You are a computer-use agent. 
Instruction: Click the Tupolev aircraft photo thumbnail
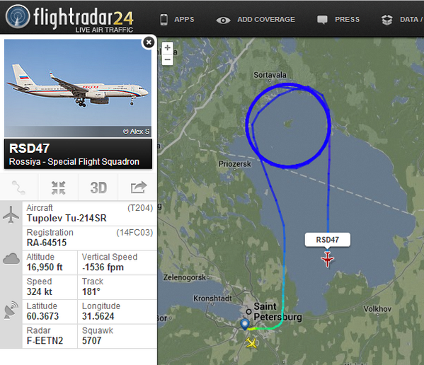(x=78, y=88)
